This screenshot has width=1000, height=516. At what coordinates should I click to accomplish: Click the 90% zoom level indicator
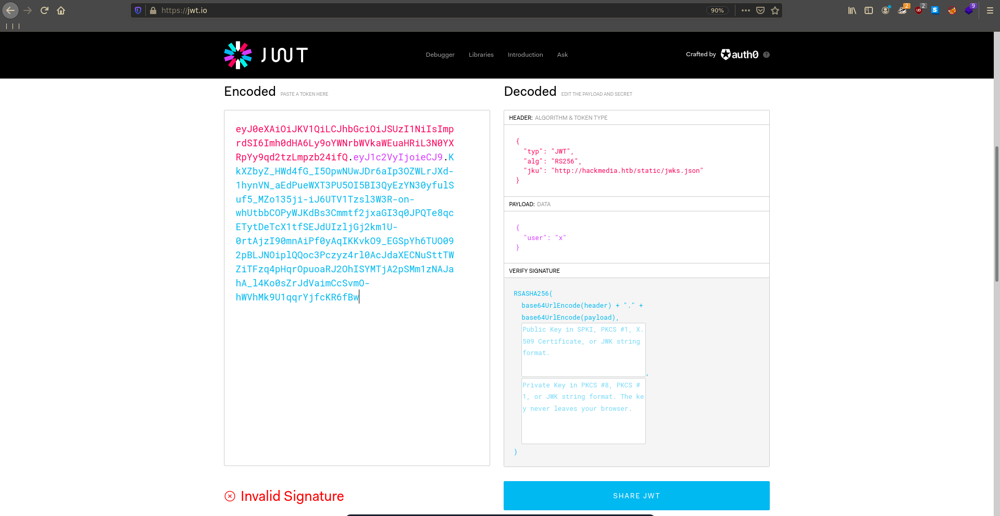717,10
